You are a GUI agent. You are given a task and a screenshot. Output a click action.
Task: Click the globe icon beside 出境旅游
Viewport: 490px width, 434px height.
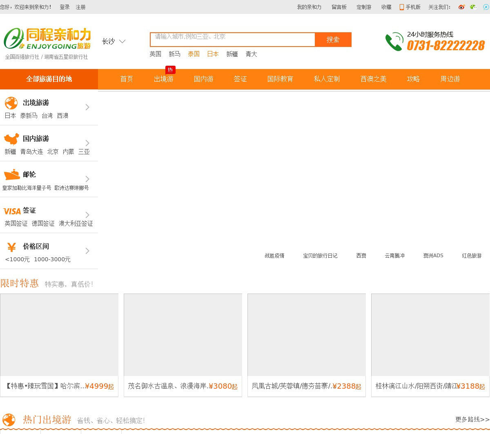(x=11, y=103)
